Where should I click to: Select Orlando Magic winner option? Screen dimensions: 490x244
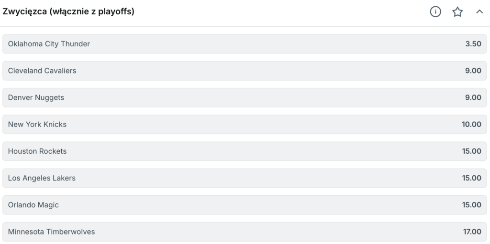pyautogui.click(x=244, y=205)
